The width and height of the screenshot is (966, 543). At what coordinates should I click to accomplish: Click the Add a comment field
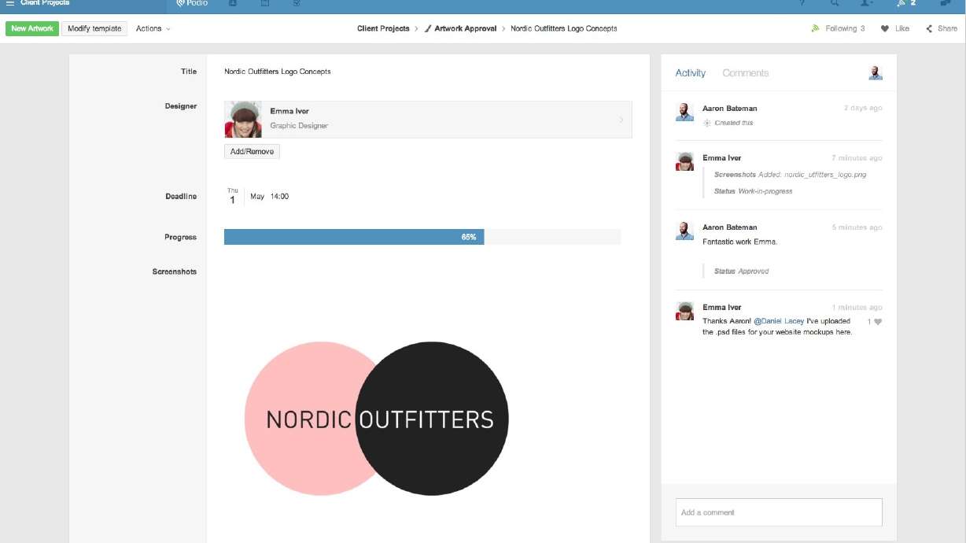tap(779, 512)
